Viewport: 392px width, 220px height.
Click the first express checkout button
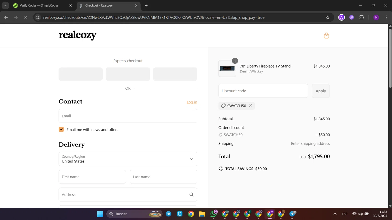tap(80, 74)
